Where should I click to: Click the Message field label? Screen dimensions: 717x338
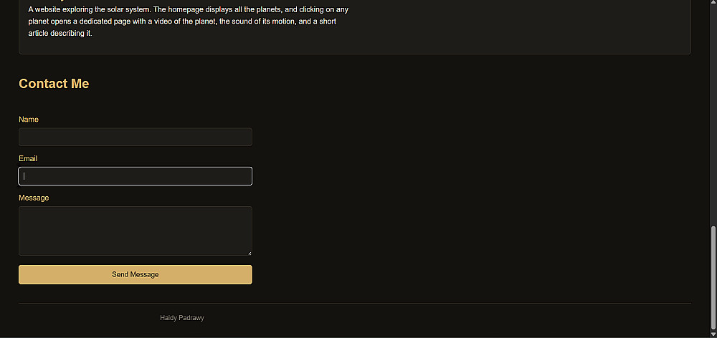tap(34, 198)
